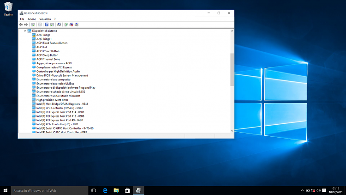
Task: Select Intel(R) Serial IO GPIO Host Controller
Action: point(65,128)
